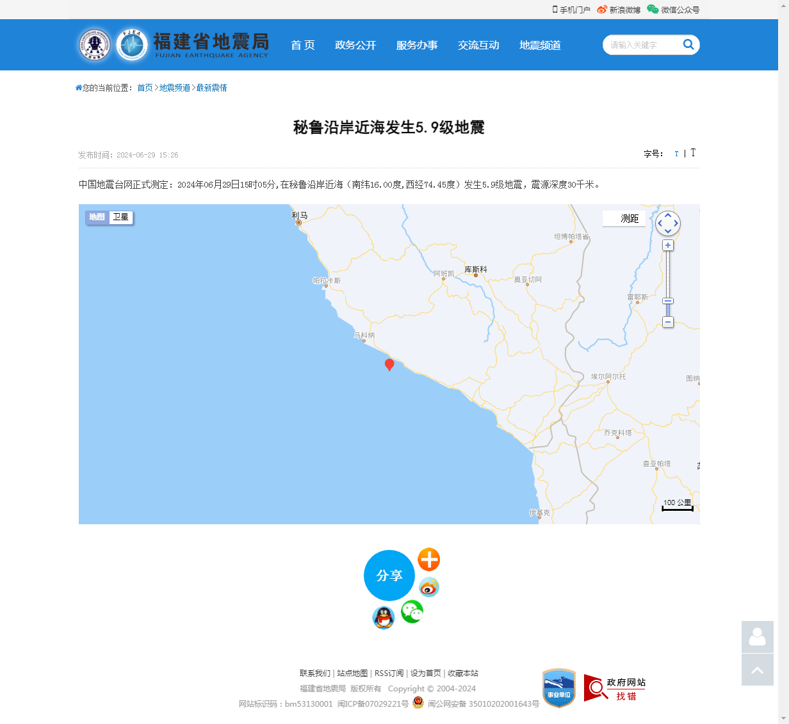Pan the map with the direction control
Screen dimensions: 789x724
668,223
